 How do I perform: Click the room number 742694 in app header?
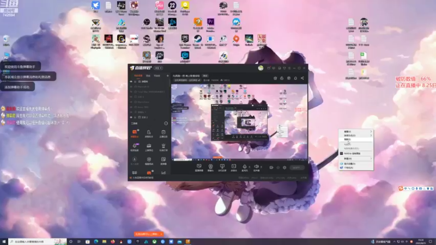tap(214, 80)
